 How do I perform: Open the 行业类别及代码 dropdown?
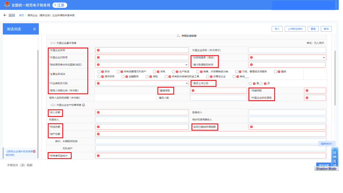click(x=142, y=83)
